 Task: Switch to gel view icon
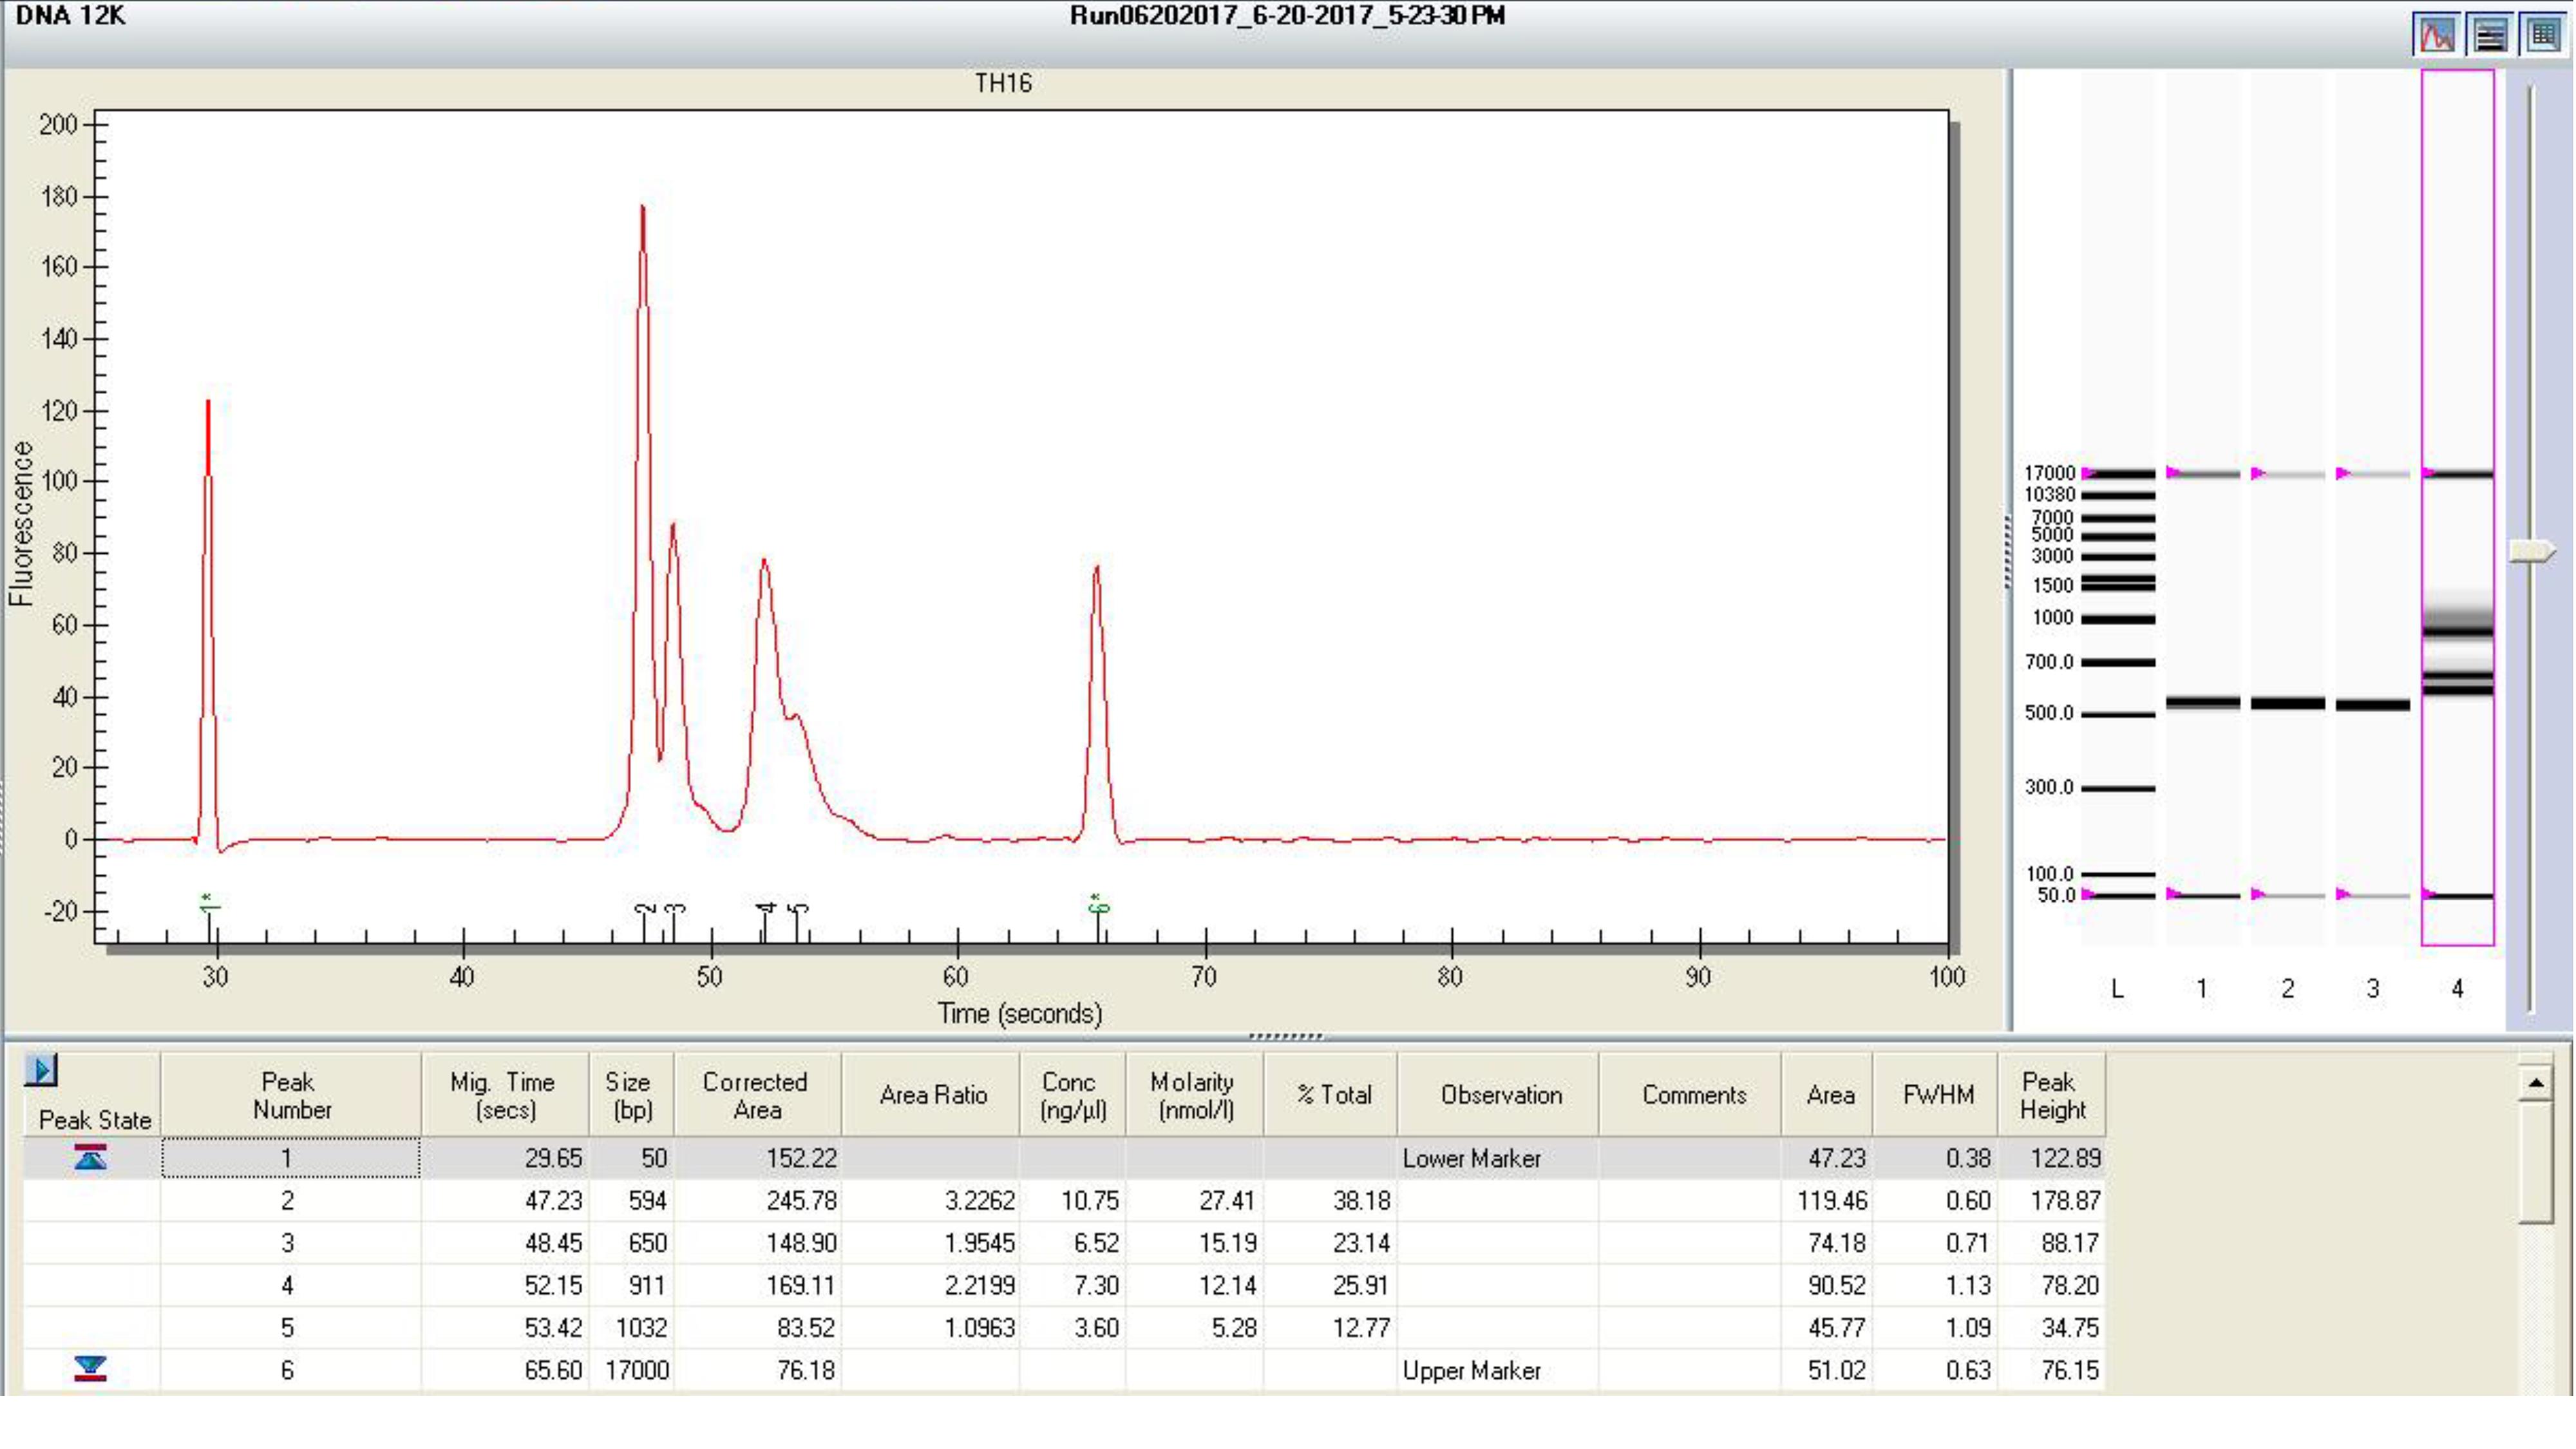point(2490,35)
